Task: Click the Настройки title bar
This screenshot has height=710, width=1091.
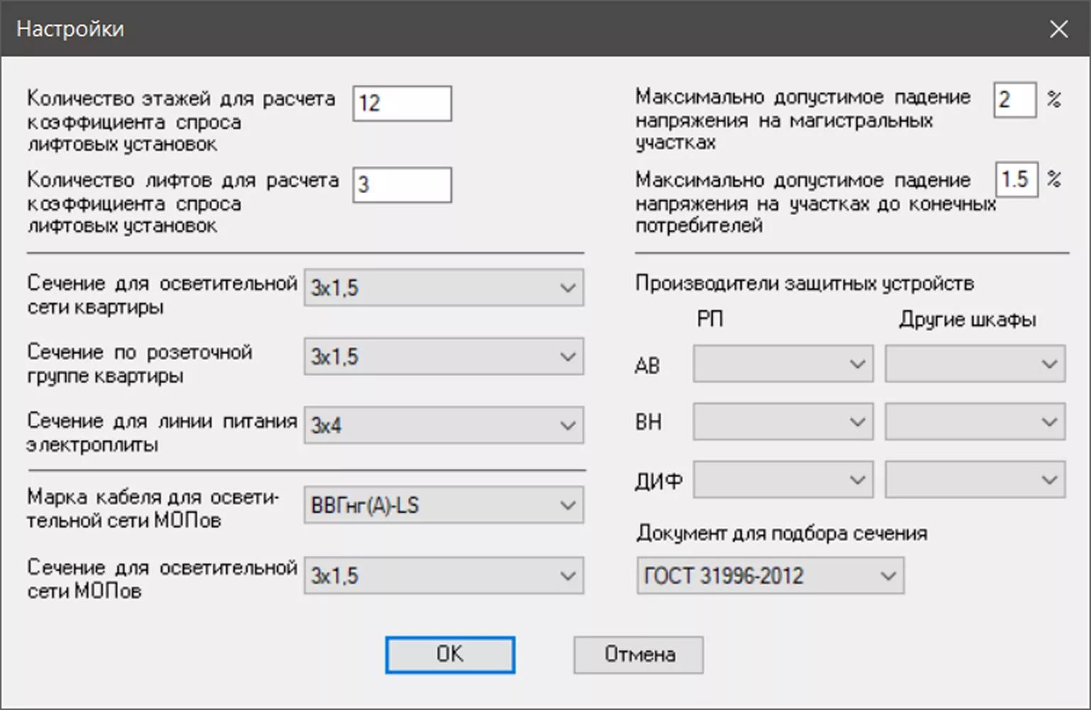Action: 497,29
